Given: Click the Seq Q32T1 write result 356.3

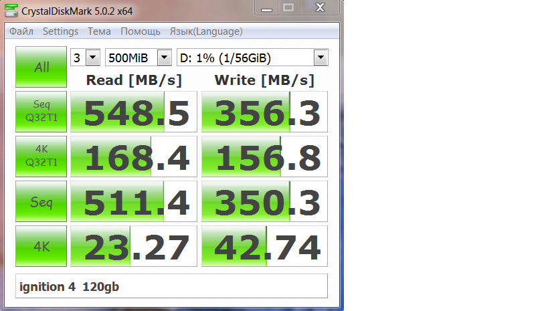Looking at the screenshot, I should [264, 112].
